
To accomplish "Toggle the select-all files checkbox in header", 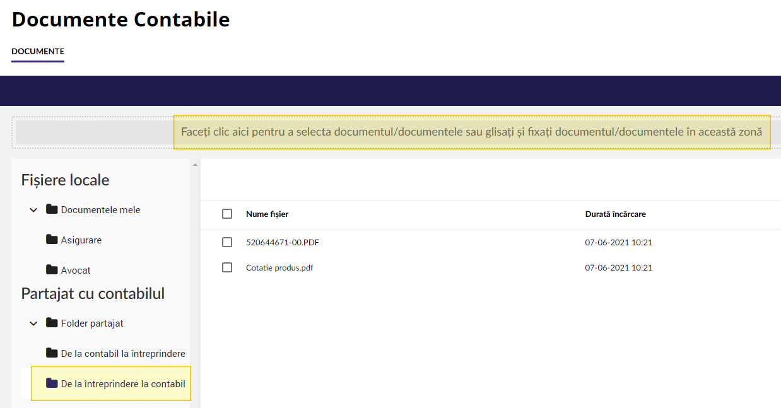I will 227,214.
